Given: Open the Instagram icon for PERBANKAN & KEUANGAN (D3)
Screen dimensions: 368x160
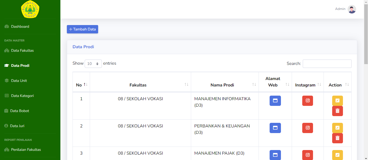Looking at the screenshot, I should click(x=308, y=128).
